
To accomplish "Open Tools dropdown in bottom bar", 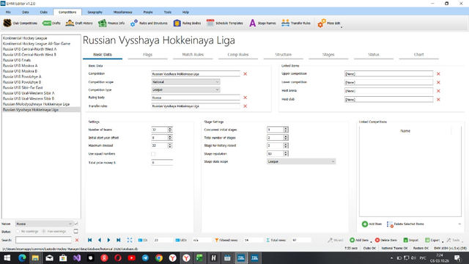I will (462, 241).
